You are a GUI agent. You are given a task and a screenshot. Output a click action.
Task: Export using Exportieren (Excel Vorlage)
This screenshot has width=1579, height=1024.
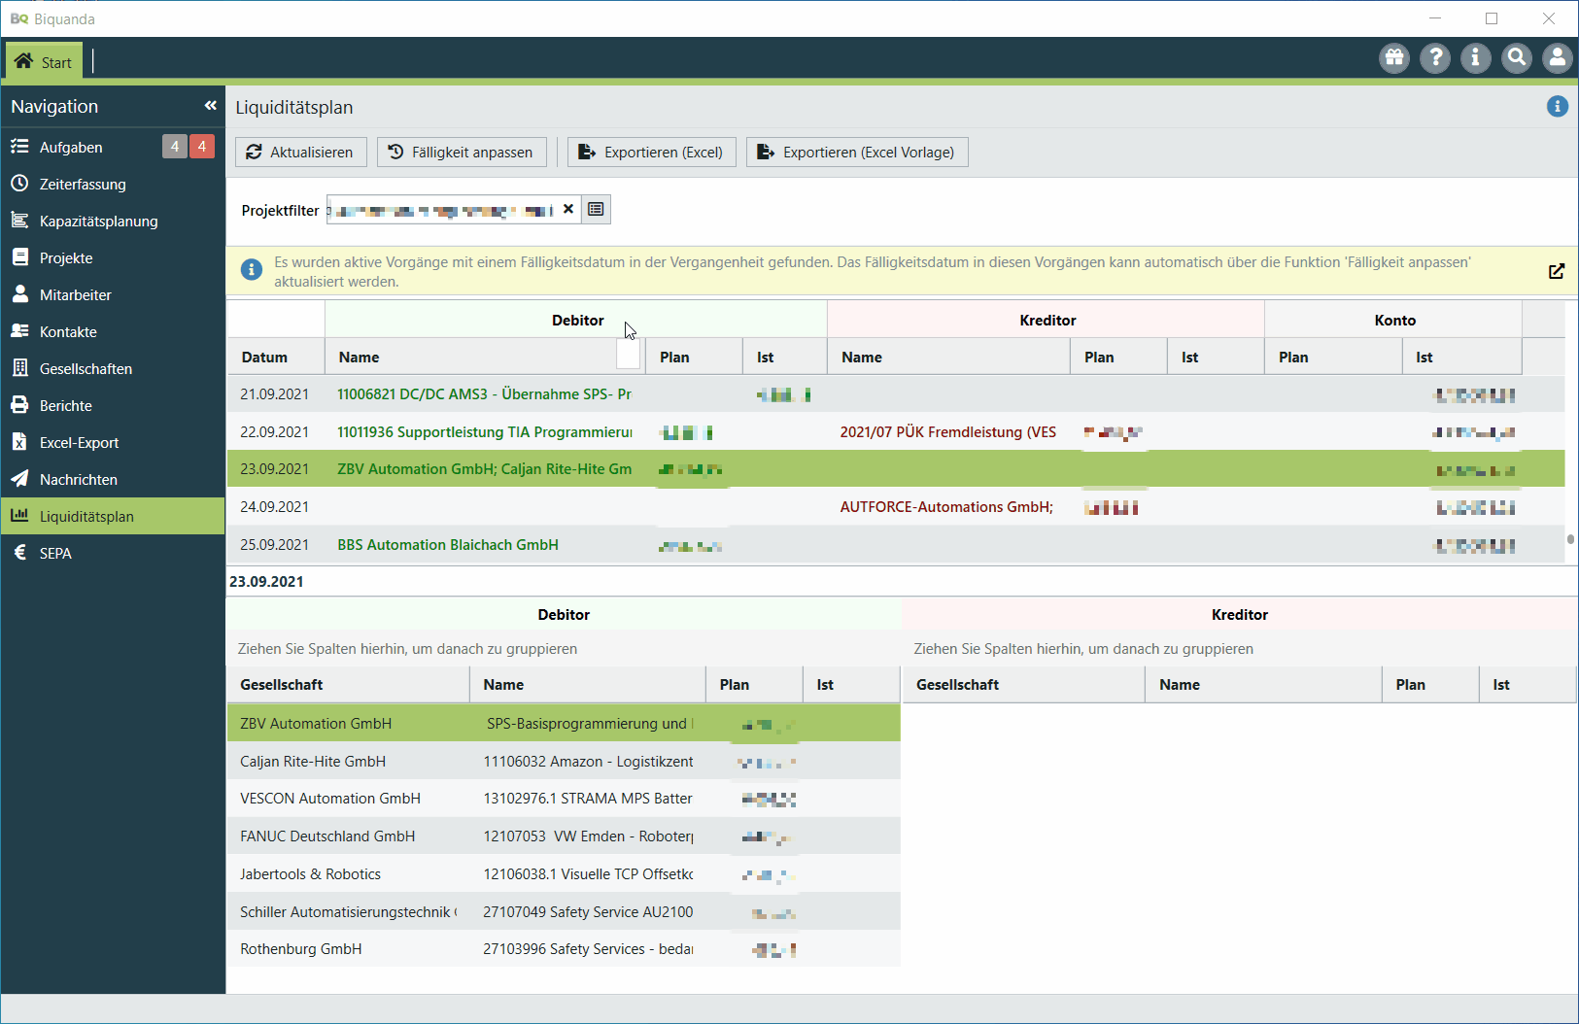click(856, 153)
